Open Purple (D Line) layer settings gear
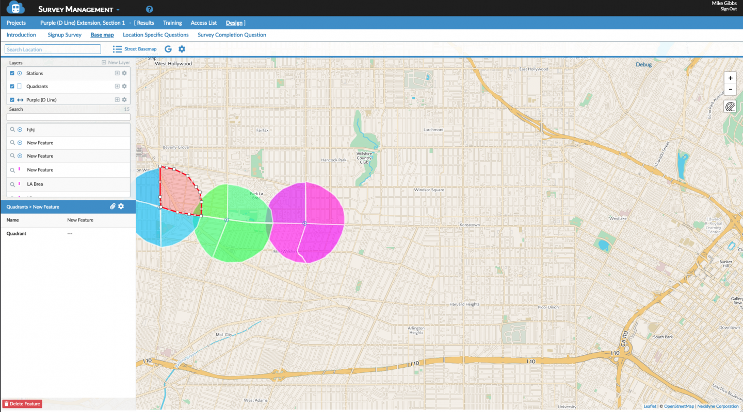 tap(124, 100)
